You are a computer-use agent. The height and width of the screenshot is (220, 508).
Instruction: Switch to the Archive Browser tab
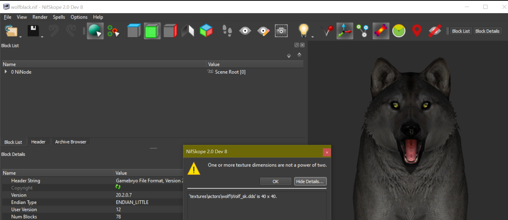[71, 142]
